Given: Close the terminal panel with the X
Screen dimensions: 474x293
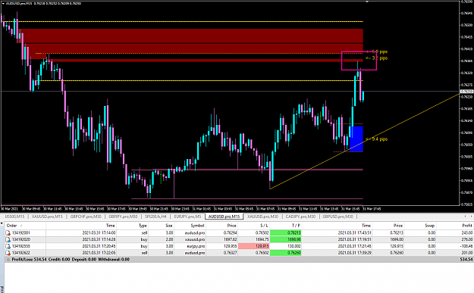Looking at the screenshot, I should click(2, 223).
